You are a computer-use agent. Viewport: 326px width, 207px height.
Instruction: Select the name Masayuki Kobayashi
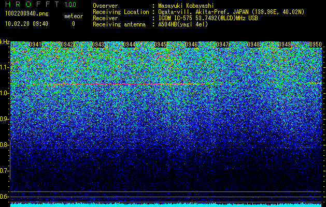pos(186,6)
